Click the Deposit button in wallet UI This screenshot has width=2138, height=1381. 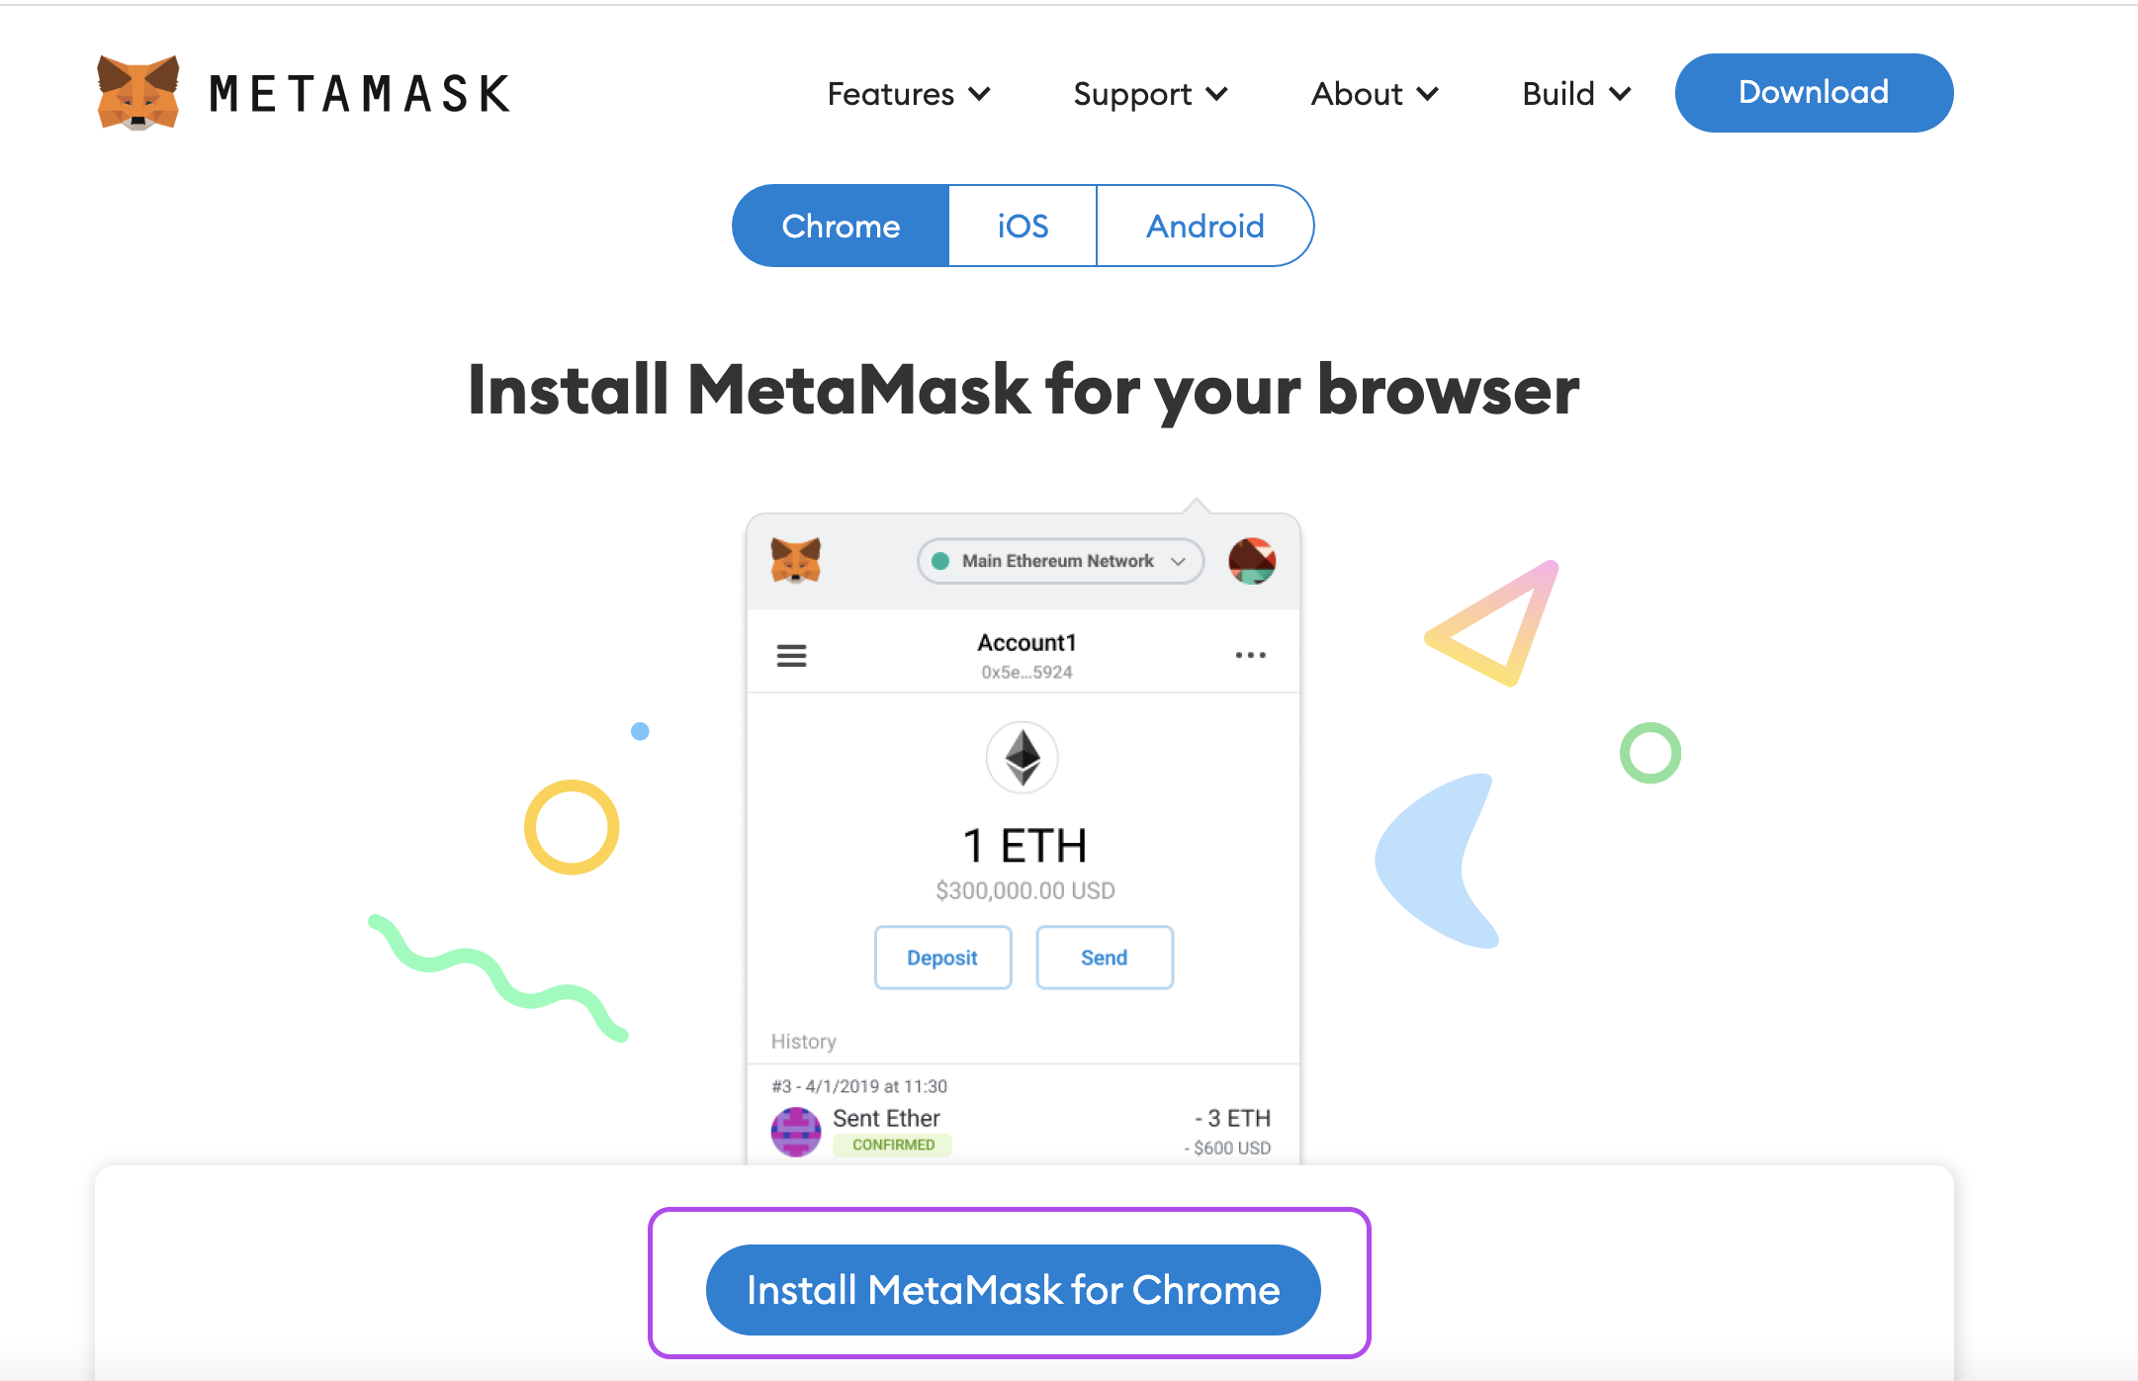coord(942,957)
